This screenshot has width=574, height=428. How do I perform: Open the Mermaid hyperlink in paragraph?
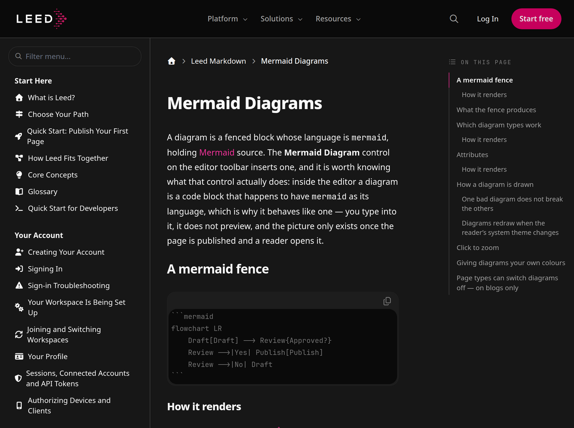point(216,153)
